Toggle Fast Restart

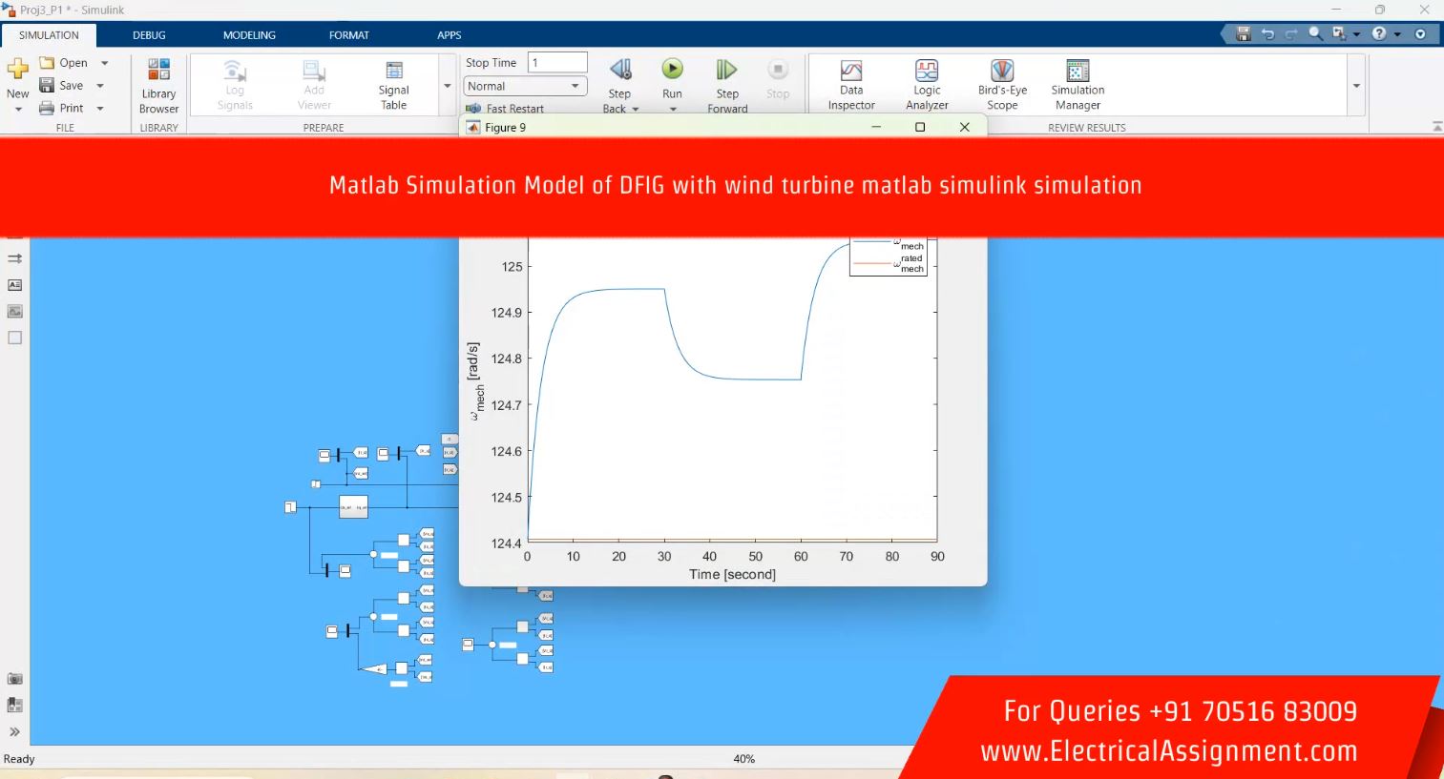click(x=505, y=109)
